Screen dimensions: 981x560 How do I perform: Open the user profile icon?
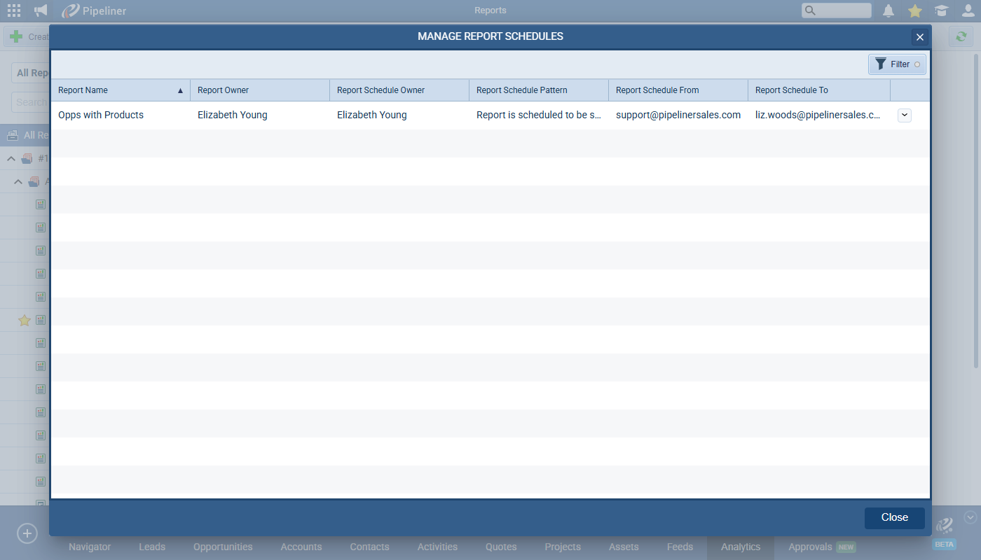click(x=968, y=10)
